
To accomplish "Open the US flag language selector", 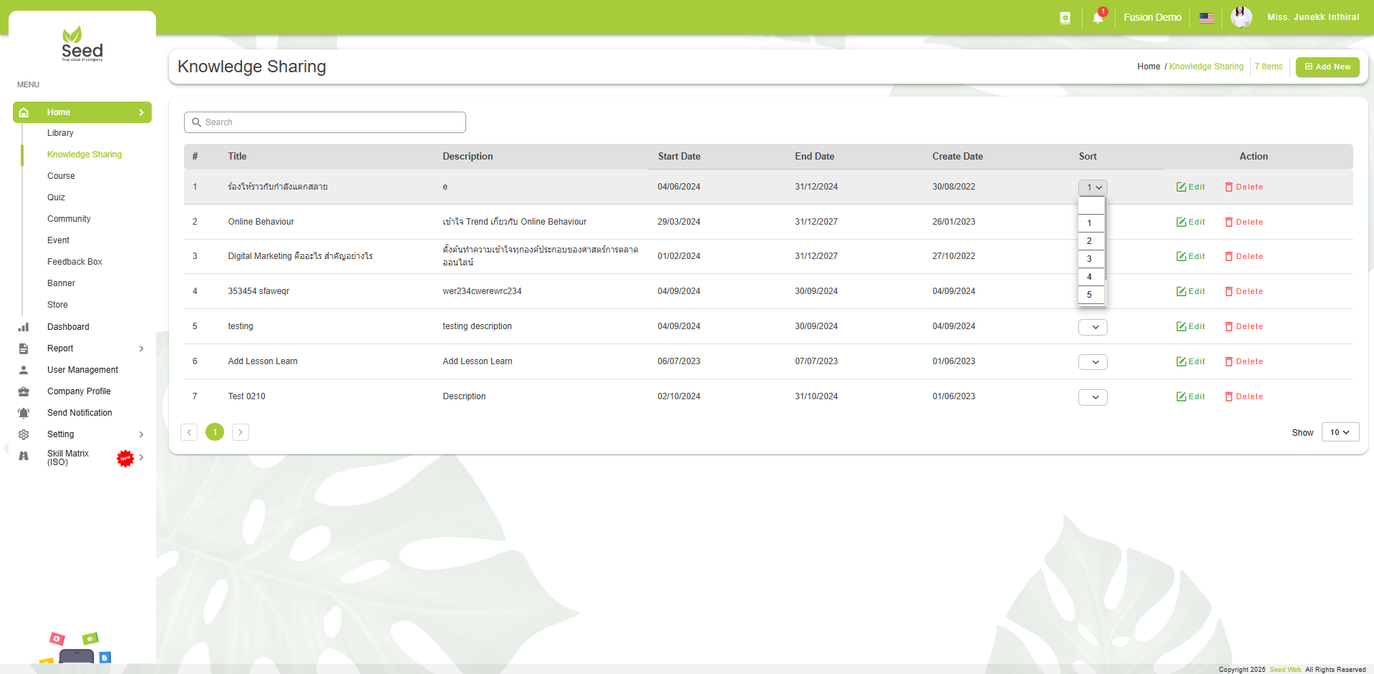I will coord(1206,18).
